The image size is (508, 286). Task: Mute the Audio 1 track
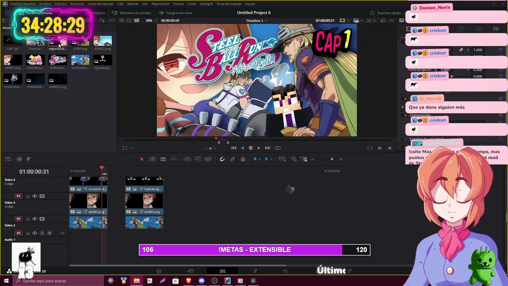(x=49, y=233)
